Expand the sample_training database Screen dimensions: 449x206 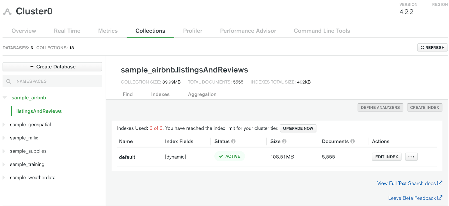(4, 164)
